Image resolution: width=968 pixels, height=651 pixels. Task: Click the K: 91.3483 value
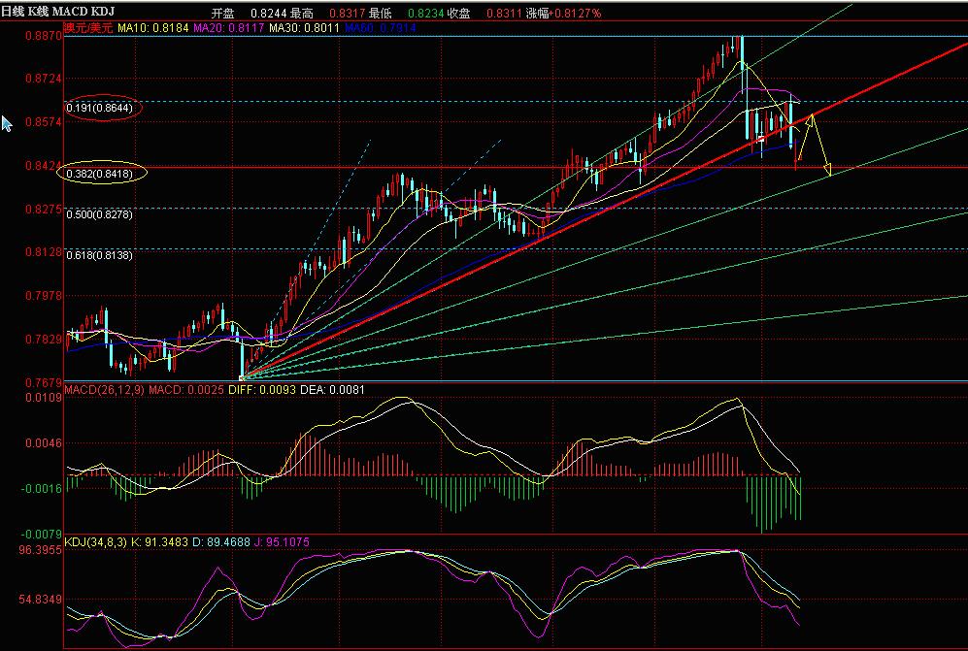tap(160, 542)
